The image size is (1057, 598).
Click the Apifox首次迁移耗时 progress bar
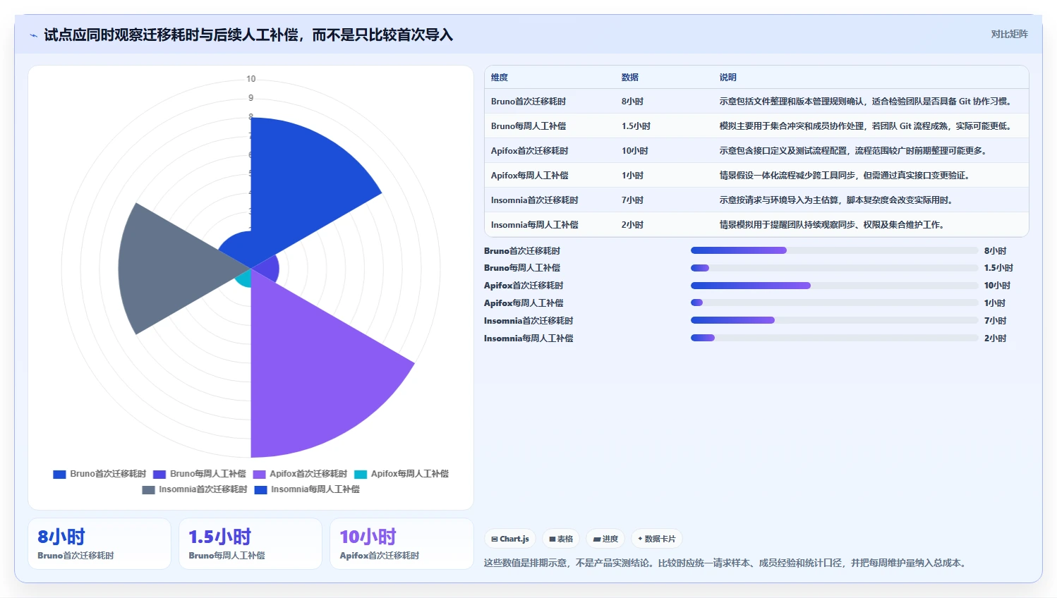[834, 286]
